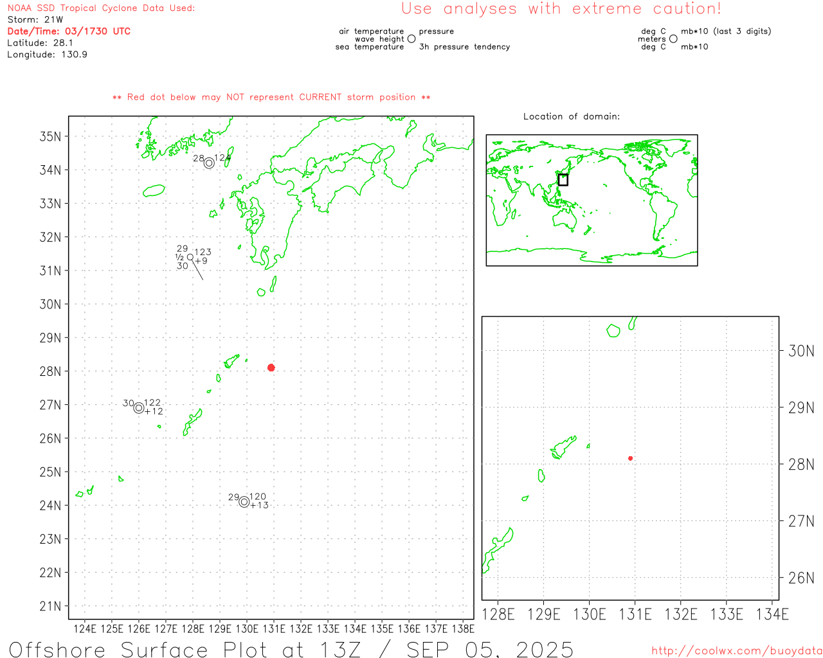Click the 'sea temperature' legend label
The height and width of the screenshot is (658, 823).
(x=370, y=47)
